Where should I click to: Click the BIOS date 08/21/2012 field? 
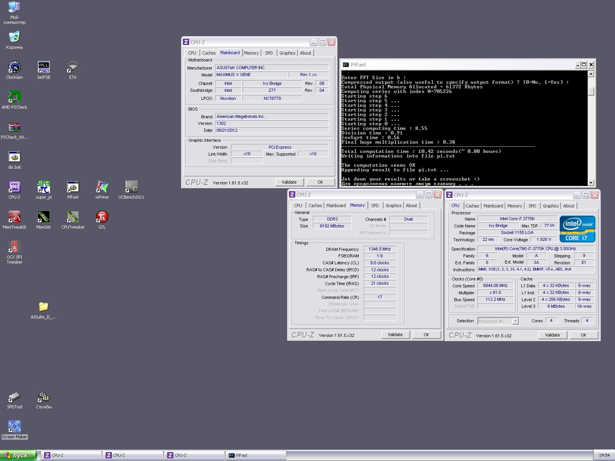point(272,130)
